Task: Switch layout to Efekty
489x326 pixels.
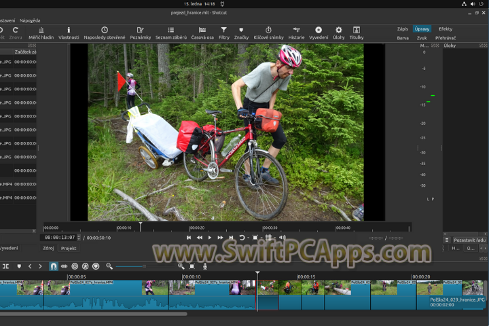Action: [x=446, y=29]
